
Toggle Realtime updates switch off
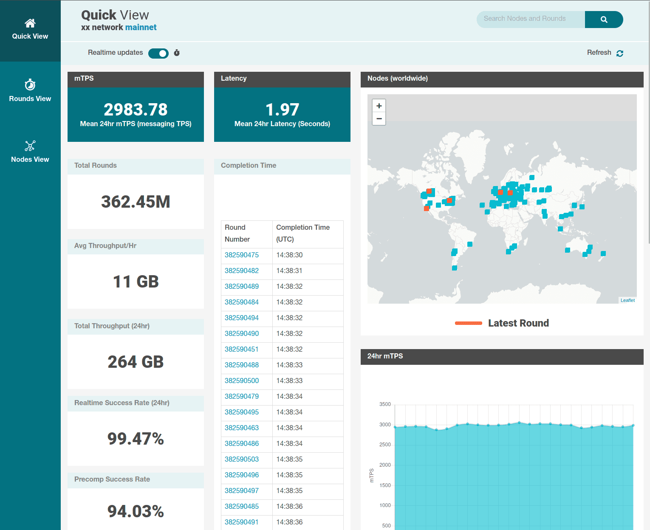(158, 53)
